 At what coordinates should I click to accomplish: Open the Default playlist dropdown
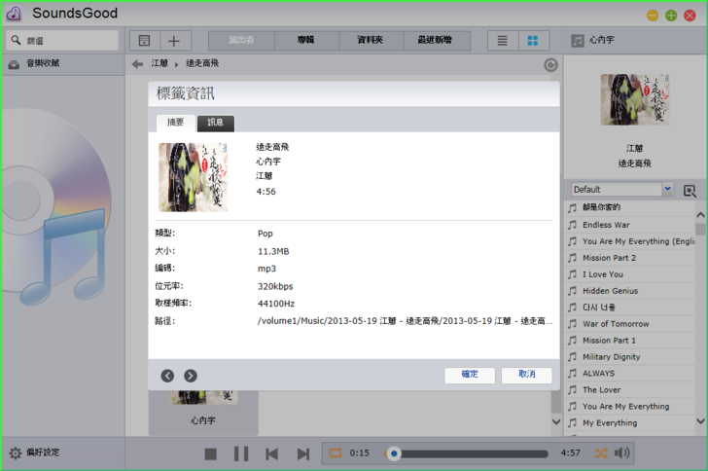tap(621, 189)
